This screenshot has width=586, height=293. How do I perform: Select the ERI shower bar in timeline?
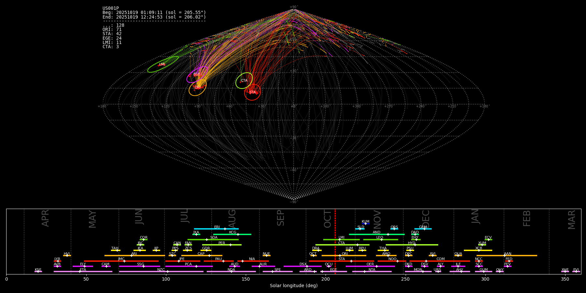pos(216,229)
